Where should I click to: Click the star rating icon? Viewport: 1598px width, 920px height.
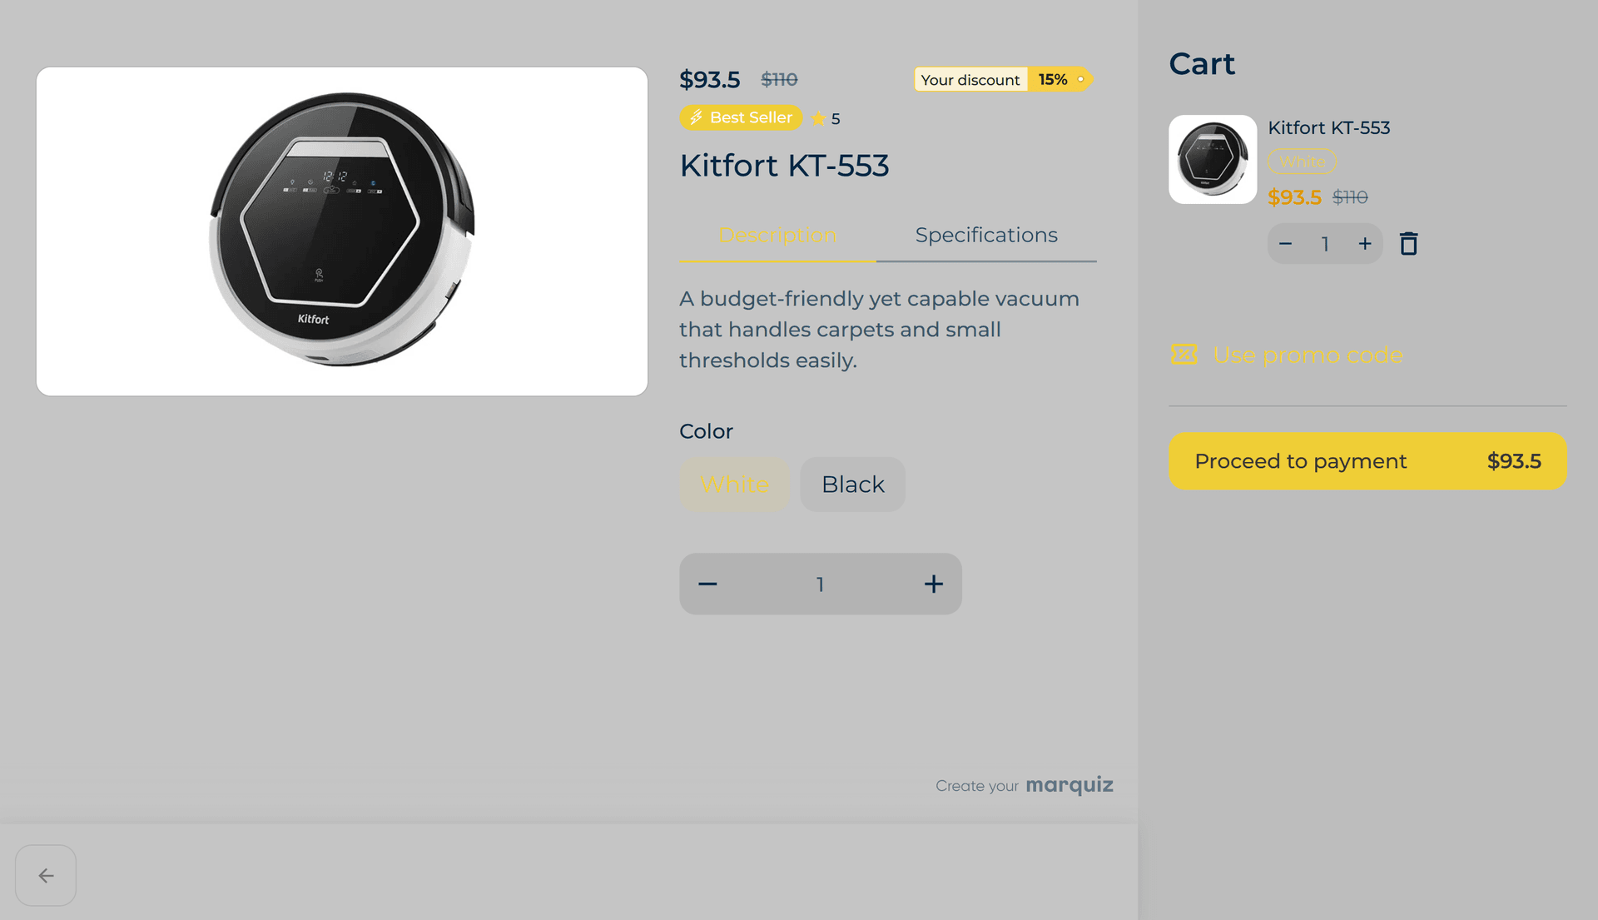click(x=818, y=118)
